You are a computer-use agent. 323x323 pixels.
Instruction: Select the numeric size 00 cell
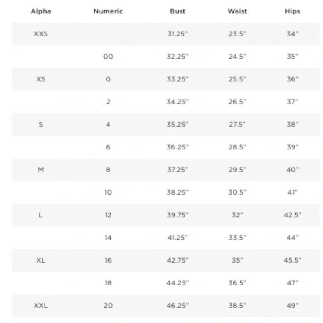pos(108,56)
